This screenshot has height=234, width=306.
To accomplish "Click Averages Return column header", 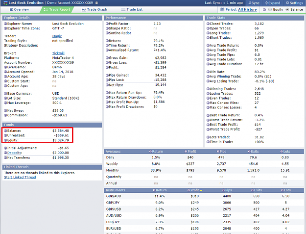I will [x=157, y=151].
